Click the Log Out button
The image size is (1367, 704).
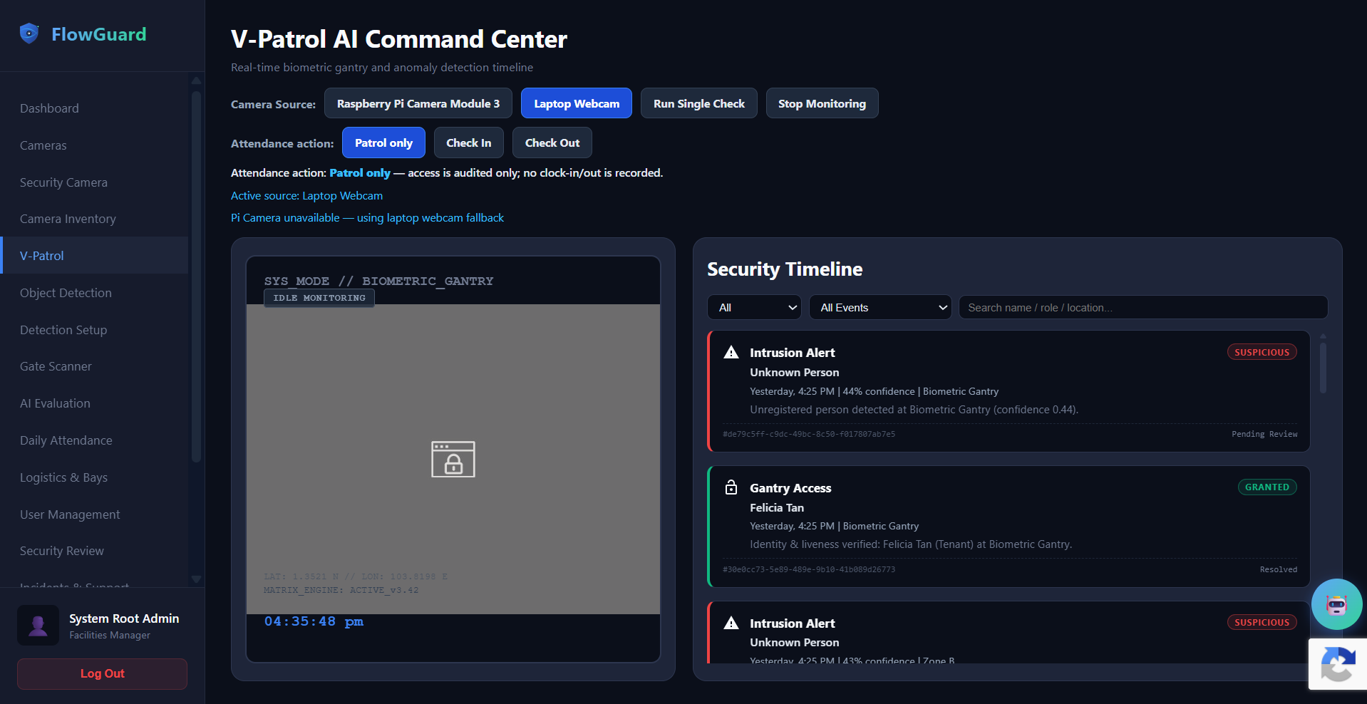(x=102, y=673)
